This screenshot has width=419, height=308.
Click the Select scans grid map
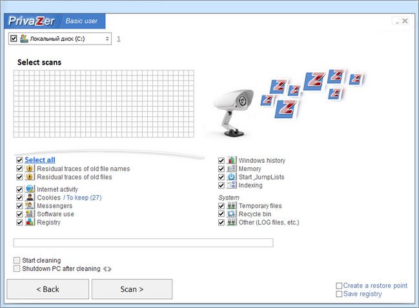[x=104, y=104]
